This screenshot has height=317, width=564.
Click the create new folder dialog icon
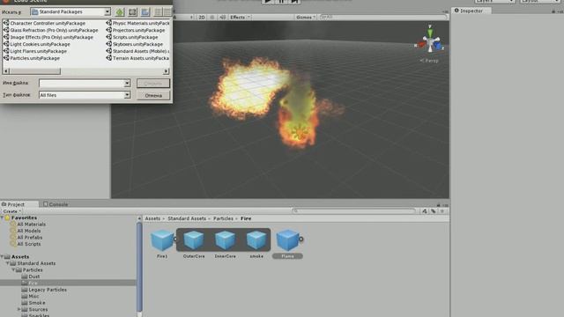pyautogui.click(x=133, y=11)
